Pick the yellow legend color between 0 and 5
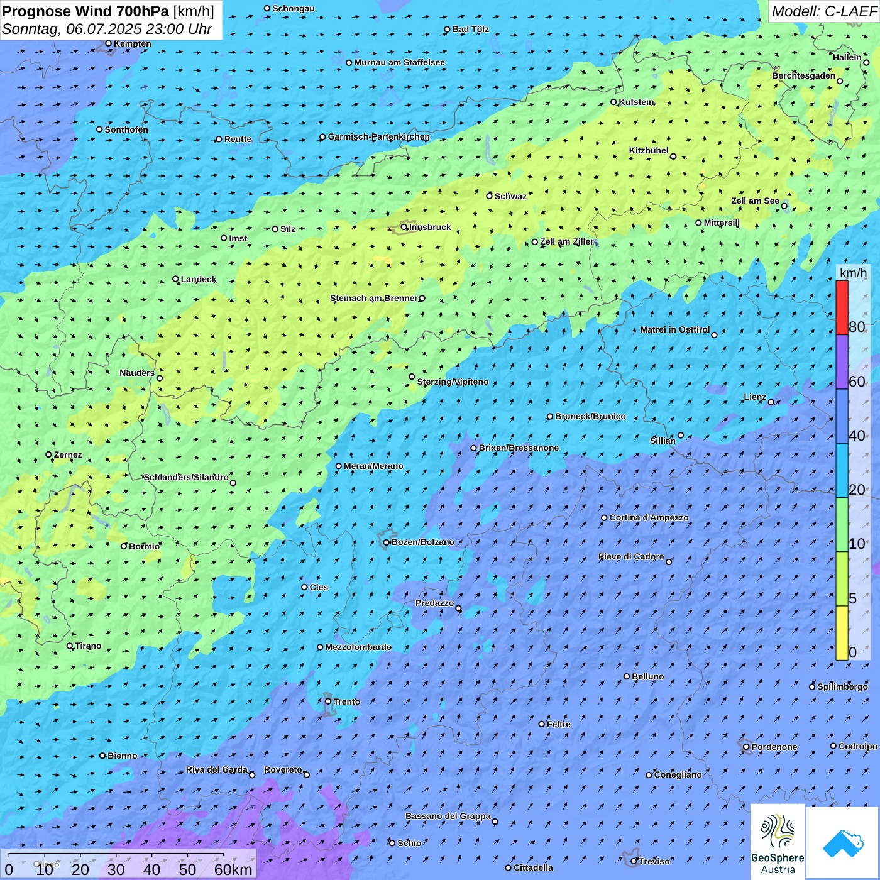 (x=842, y=633)
